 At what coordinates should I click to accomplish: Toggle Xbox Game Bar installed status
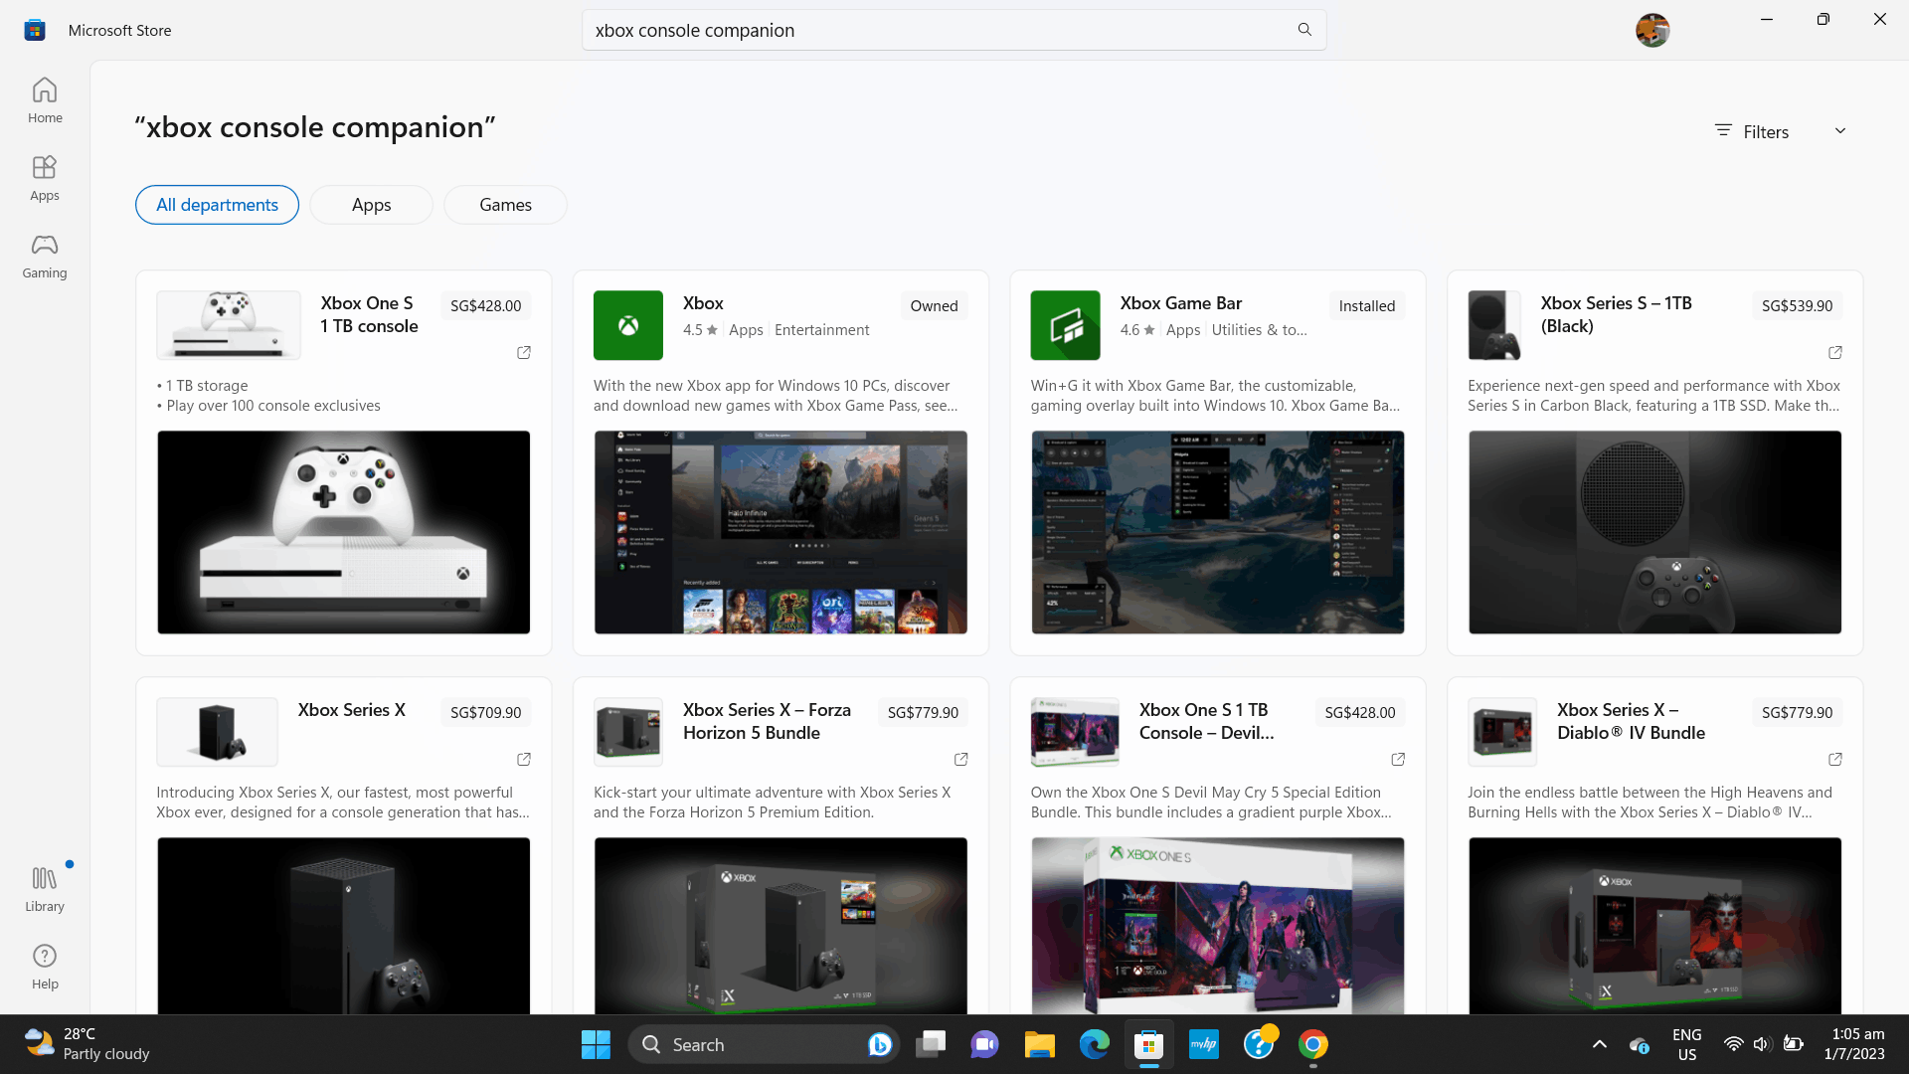point(1367,304)
